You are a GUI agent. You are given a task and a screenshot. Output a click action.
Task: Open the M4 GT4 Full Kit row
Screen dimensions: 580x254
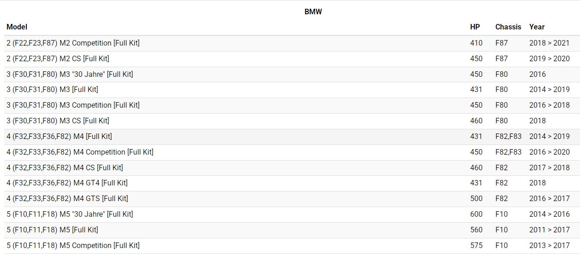point(67,183)
